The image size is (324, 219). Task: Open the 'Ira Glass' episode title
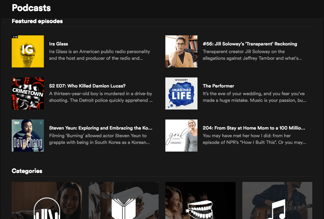[x=59, y=44]
